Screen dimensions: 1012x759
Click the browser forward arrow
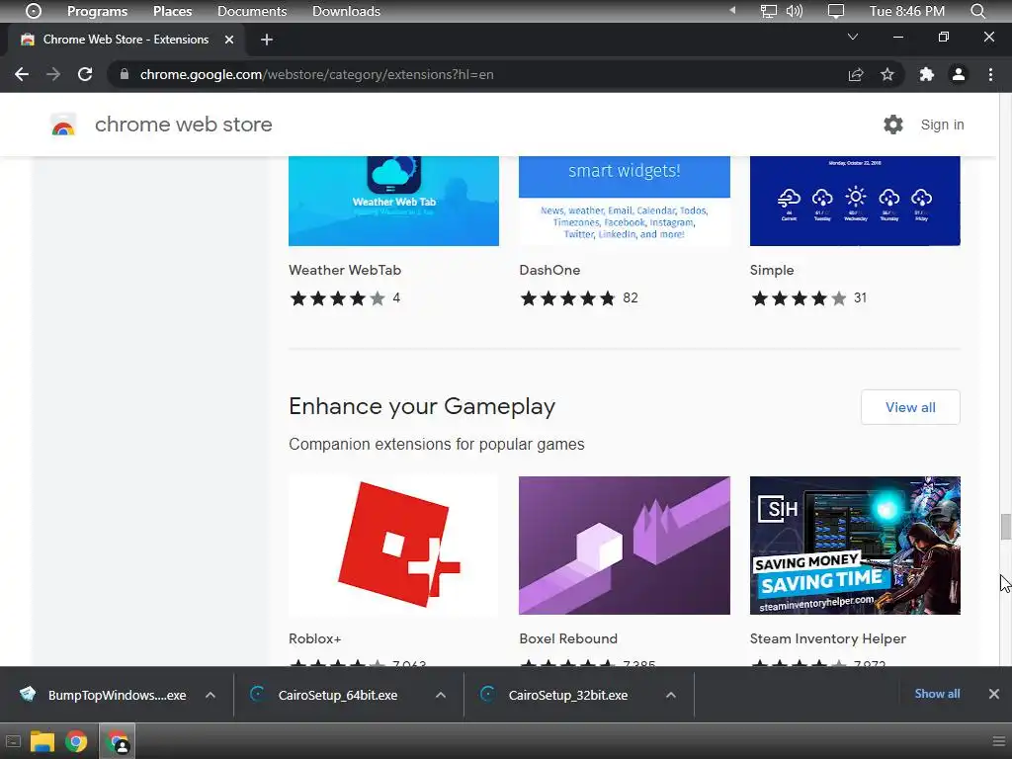53,74
